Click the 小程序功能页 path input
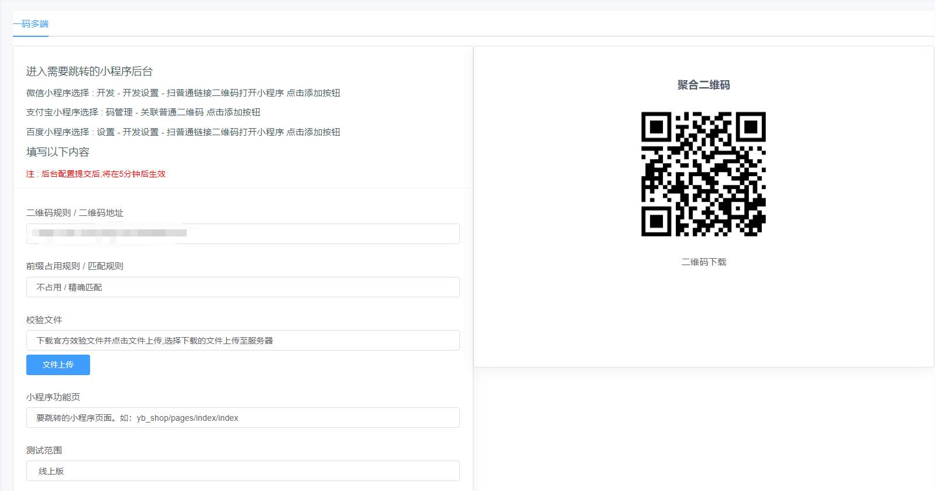This screenshot has width=935, height=491. pyautogui.click(x=243, y=418)
